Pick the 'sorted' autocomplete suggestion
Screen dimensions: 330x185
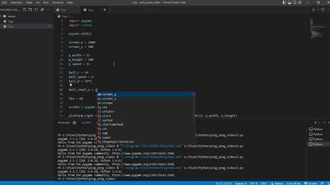click(x=145, y=120)
